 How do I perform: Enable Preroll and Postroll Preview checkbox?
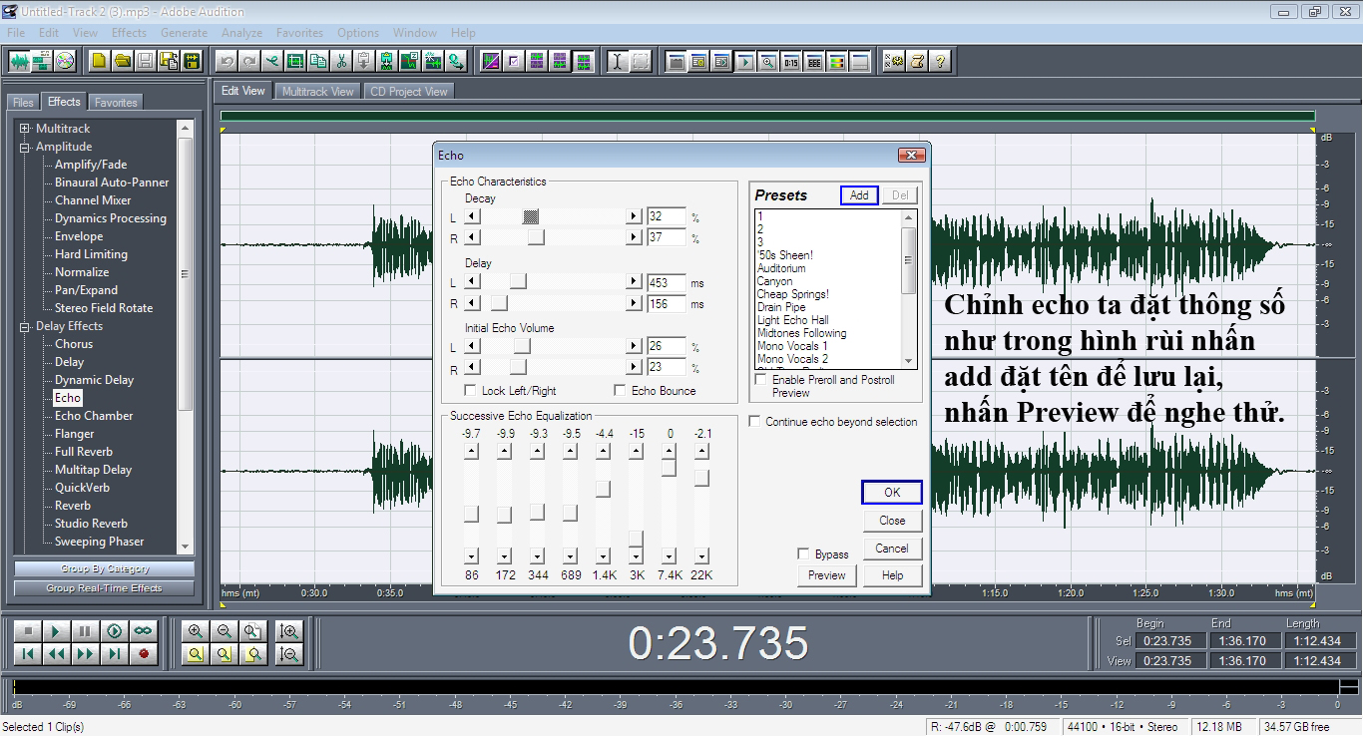coord(762,380)
